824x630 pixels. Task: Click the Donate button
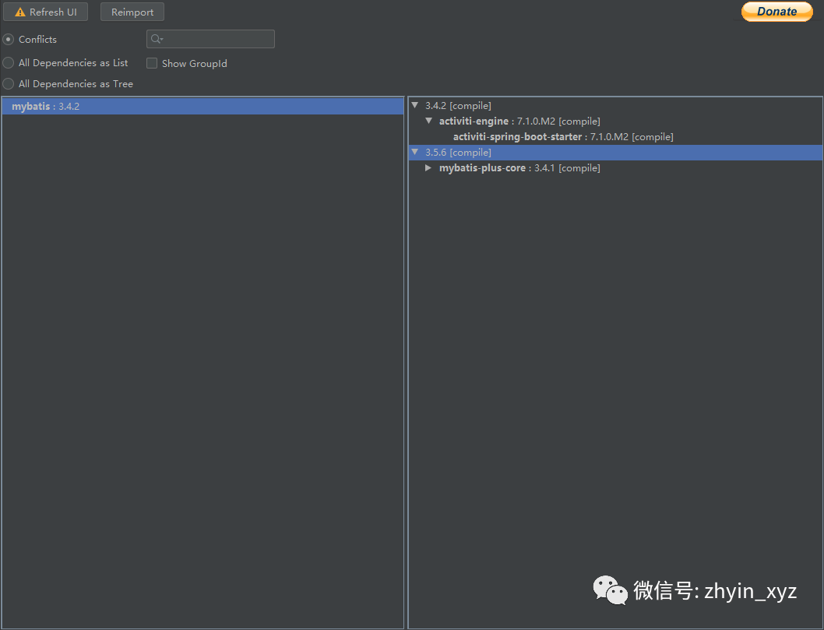[776, 12]
